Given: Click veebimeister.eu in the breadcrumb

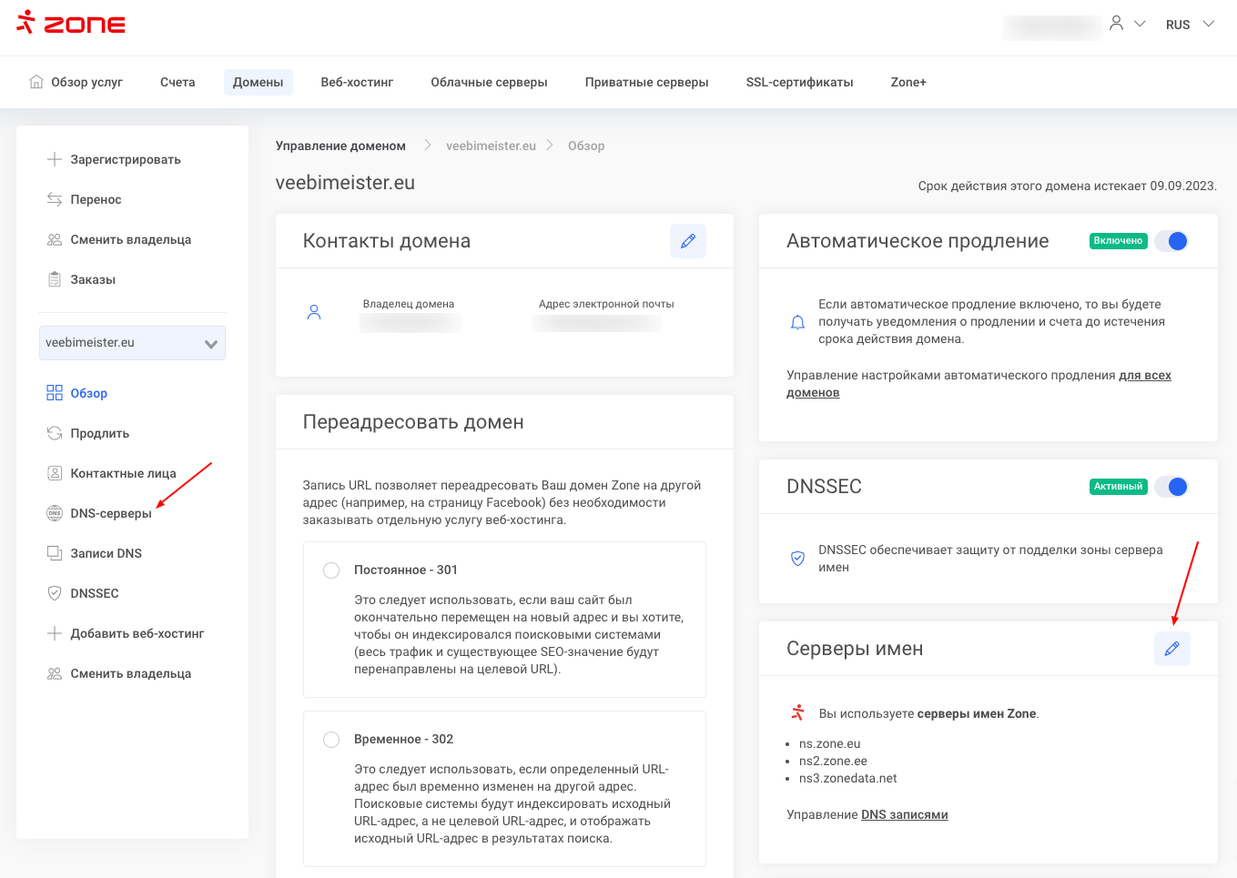Looking at the screenshot, I should (491, 146).
